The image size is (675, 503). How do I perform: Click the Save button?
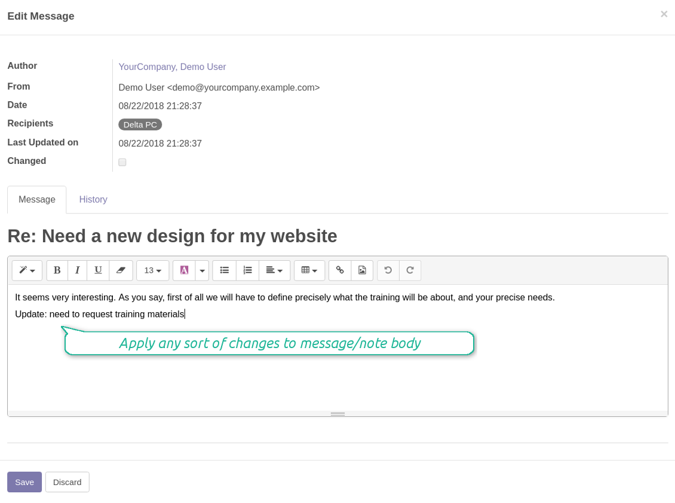click(x=24, y=482)
